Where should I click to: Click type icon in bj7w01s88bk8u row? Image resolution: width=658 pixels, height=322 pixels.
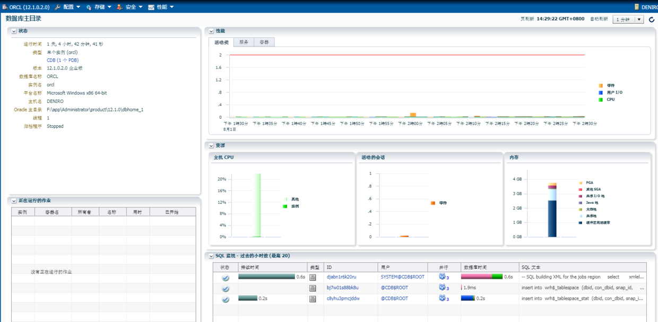313,288
